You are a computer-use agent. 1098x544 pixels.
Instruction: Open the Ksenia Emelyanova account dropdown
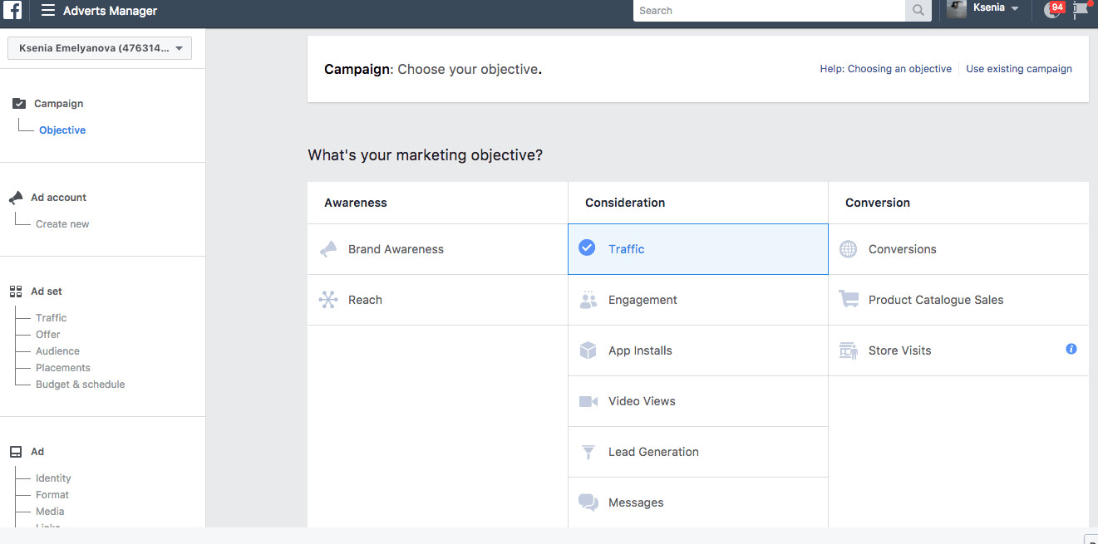tap(99, 47)
